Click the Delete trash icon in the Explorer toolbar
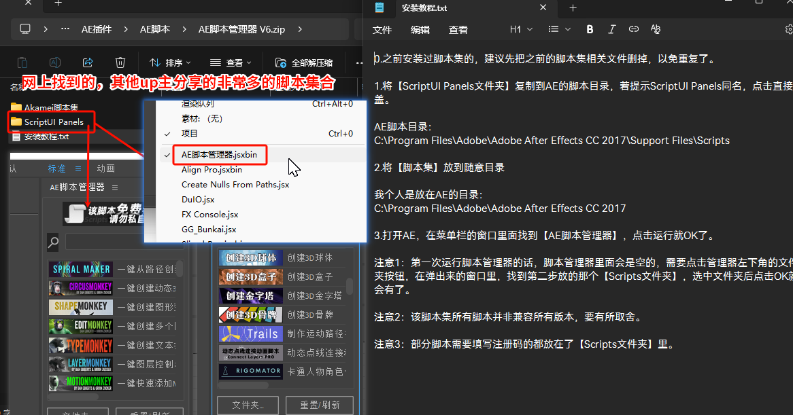793x415 pixels. (x=120, y=62)
